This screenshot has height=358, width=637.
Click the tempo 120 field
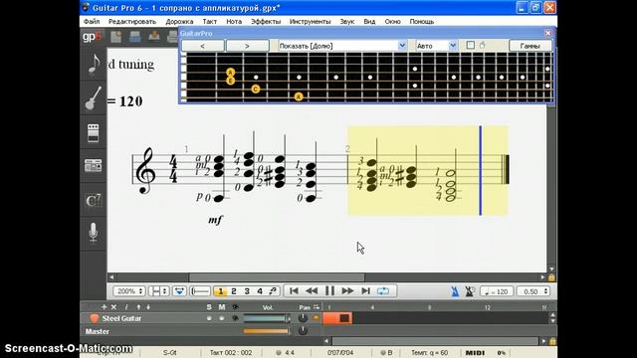click(497, 291)
